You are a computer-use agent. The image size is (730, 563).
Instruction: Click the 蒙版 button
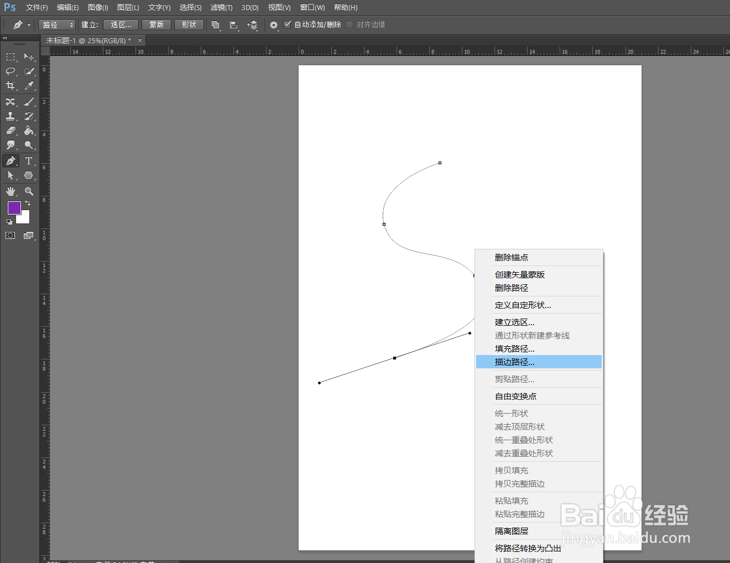pyautogui.click(x=157, y=25)
